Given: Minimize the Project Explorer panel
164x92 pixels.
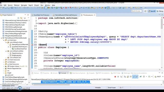Looking at the screenshot, I should pyautogui.click(x=25, y=15).
